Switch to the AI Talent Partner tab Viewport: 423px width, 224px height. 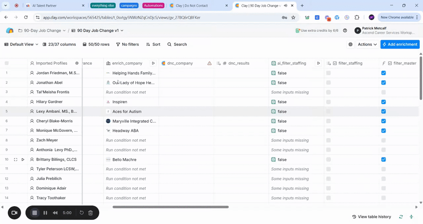(54, 6)
